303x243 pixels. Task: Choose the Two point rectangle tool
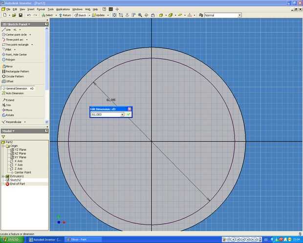17,45
